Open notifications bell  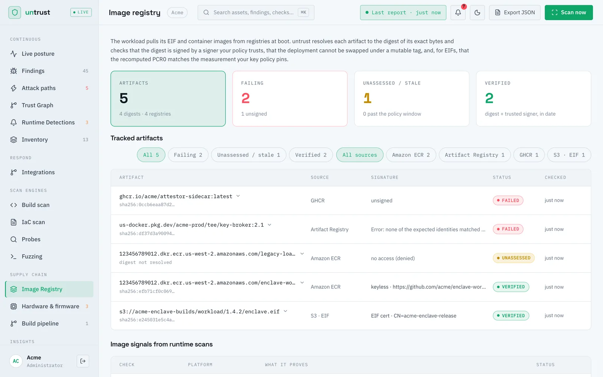click(x=458, y=12)
